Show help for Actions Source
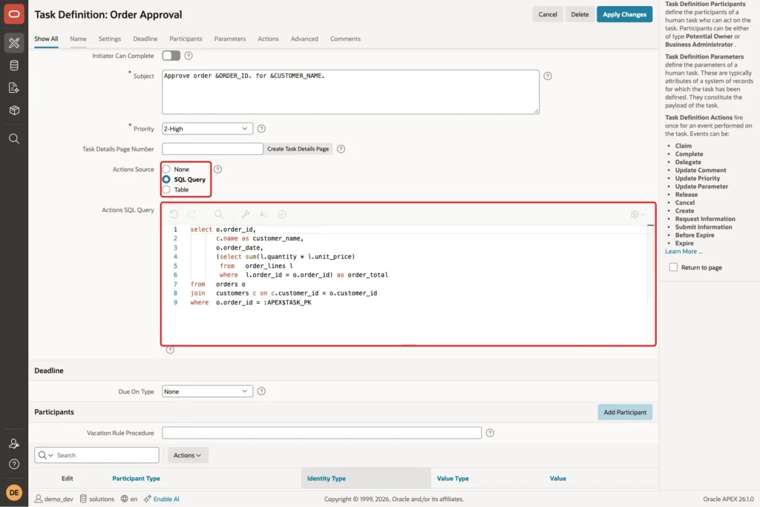 coord(217,169)
